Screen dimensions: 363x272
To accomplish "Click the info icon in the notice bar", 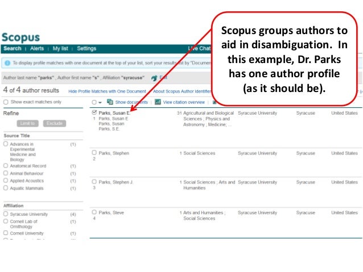I will [7, 63].
